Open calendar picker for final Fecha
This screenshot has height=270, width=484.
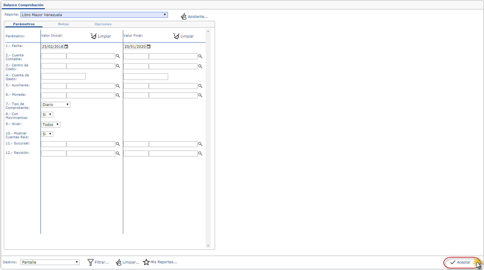149,46
